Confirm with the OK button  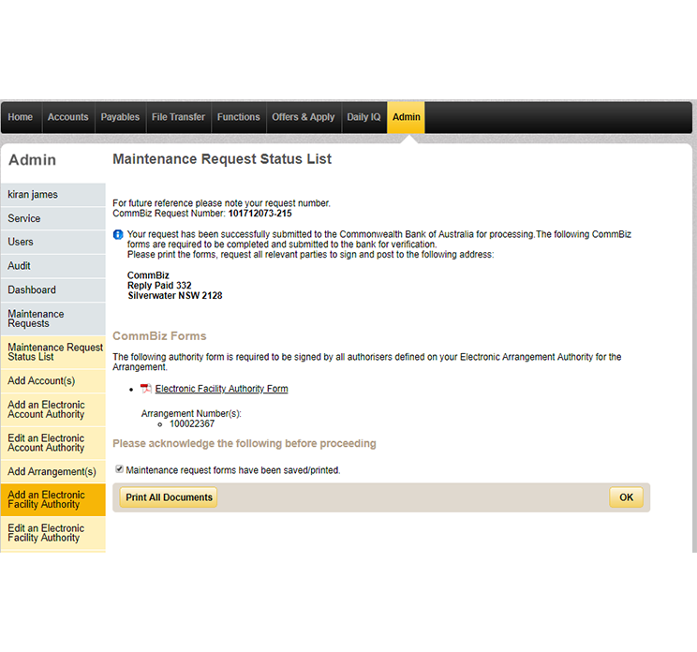pos(626,496)
